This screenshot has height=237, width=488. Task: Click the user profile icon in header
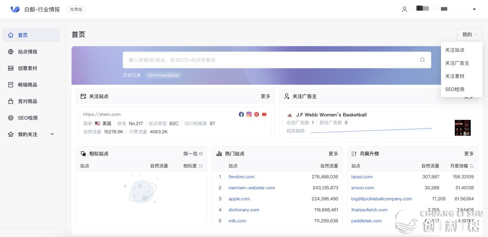coord(404,9)
